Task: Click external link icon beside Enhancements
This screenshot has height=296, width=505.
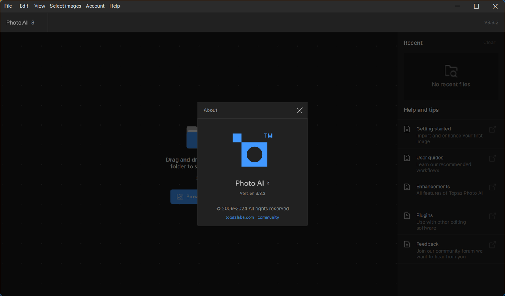Action: (x=492, y=187)
